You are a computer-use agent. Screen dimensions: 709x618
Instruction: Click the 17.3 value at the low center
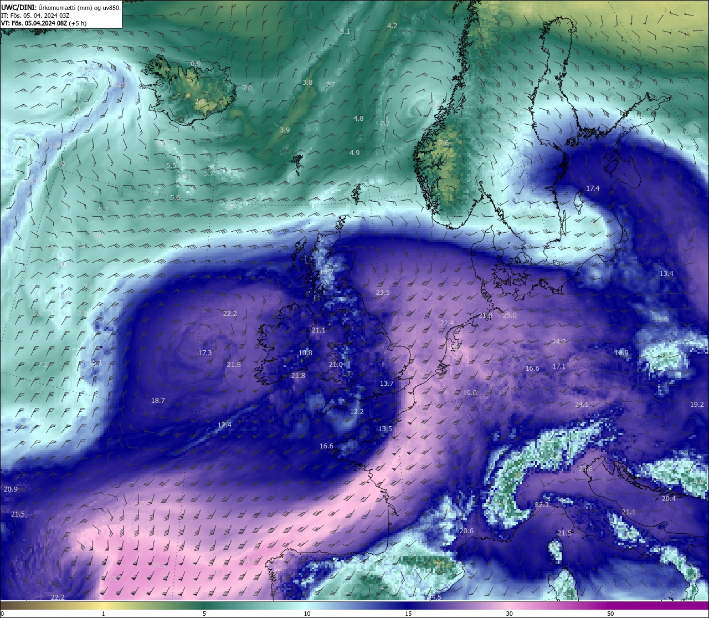point(205,353)
